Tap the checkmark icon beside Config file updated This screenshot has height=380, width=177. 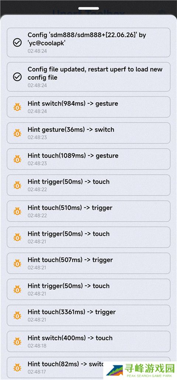(x=17, y=77)
